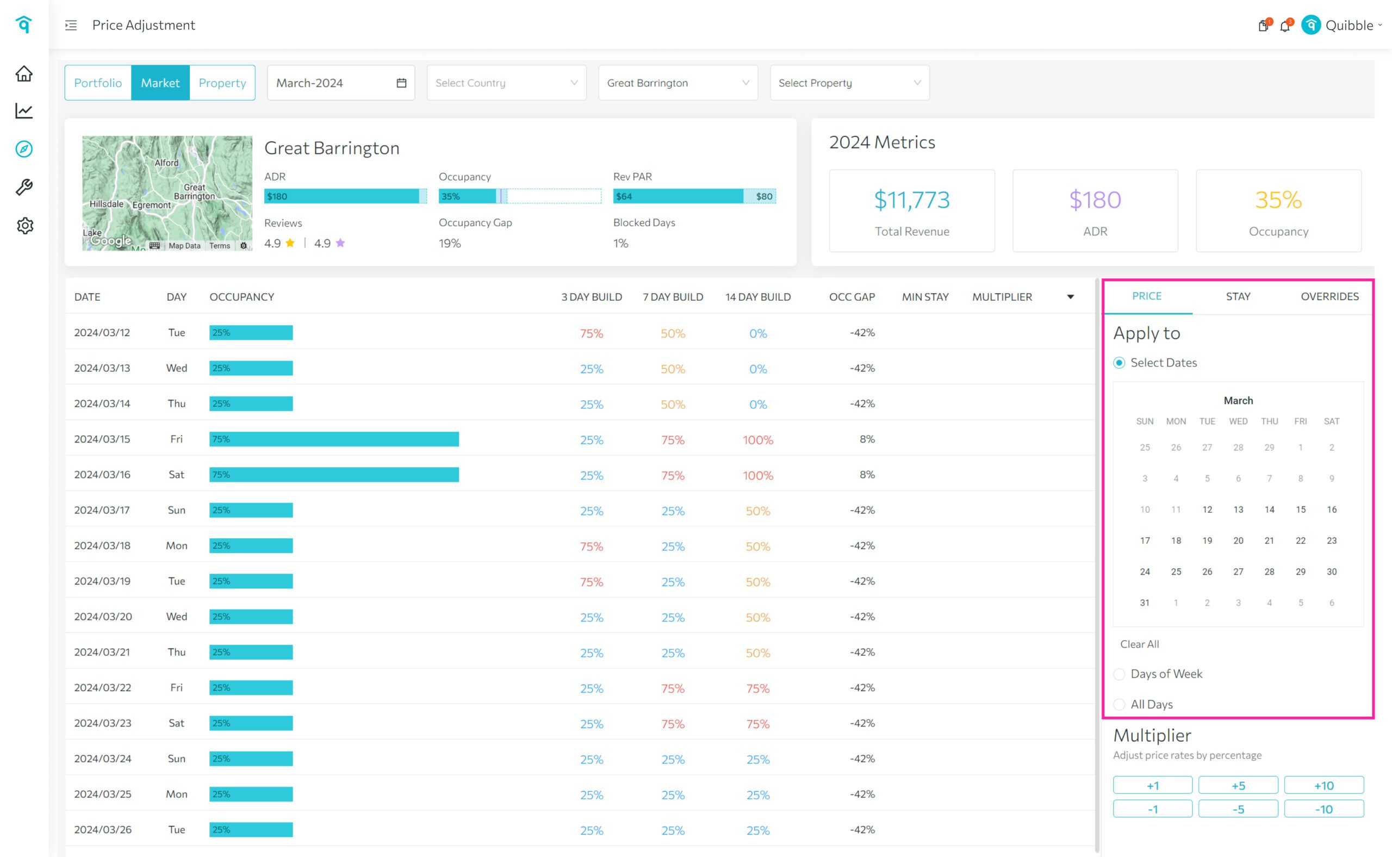Open the Select Property dropdown
The image size is (1392, 857).
pyautogui.click(x=849, y=83)
